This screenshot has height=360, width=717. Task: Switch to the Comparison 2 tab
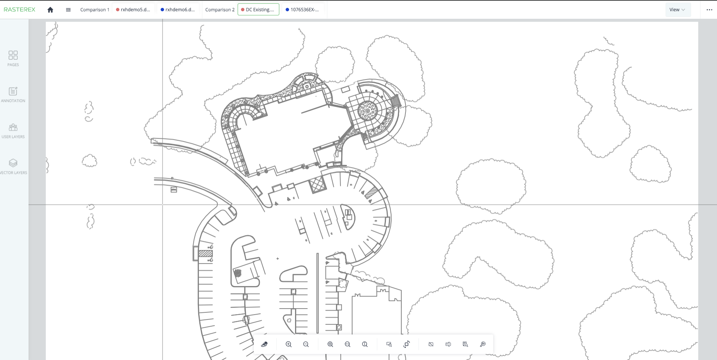click(x=220, y=10)
